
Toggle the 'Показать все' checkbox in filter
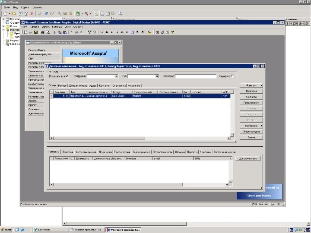(x=67, y=76)
